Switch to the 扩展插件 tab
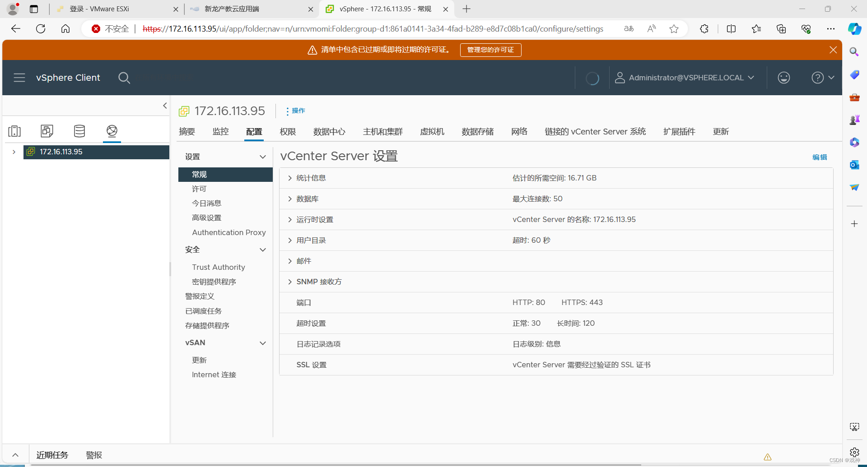 tap(679, 131)
